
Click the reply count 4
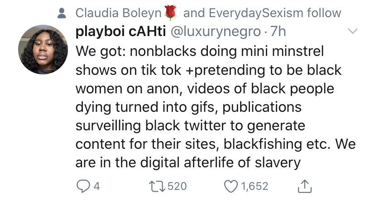tap(96, 186)
